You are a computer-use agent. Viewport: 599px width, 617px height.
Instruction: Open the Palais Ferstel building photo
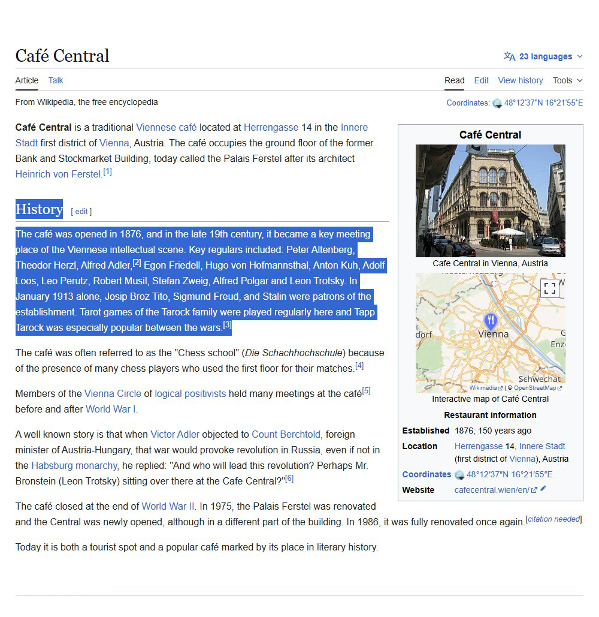(x=490, y=201)
